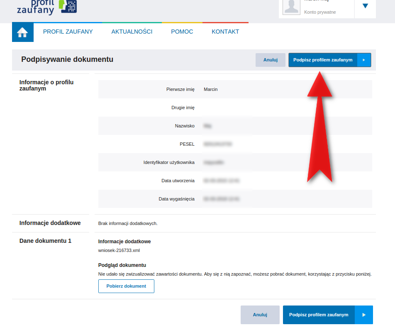Go to the home page icon
Viewport: 395px width, 330px height.
pyautogui.click(x=23, y=32)
